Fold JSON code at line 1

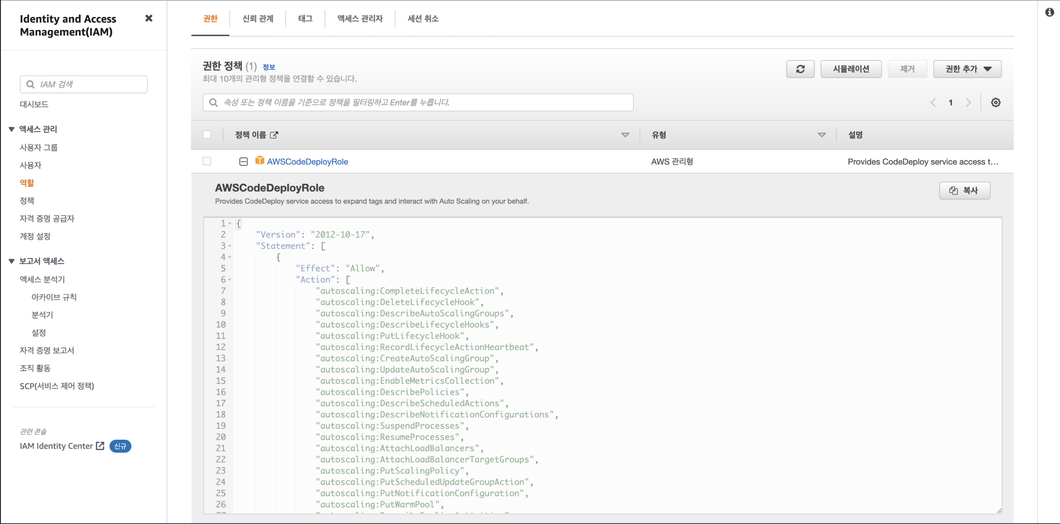[230, 224]
